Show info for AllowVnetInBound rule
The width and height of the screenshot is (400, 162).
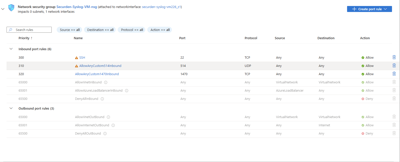(106, 82)
